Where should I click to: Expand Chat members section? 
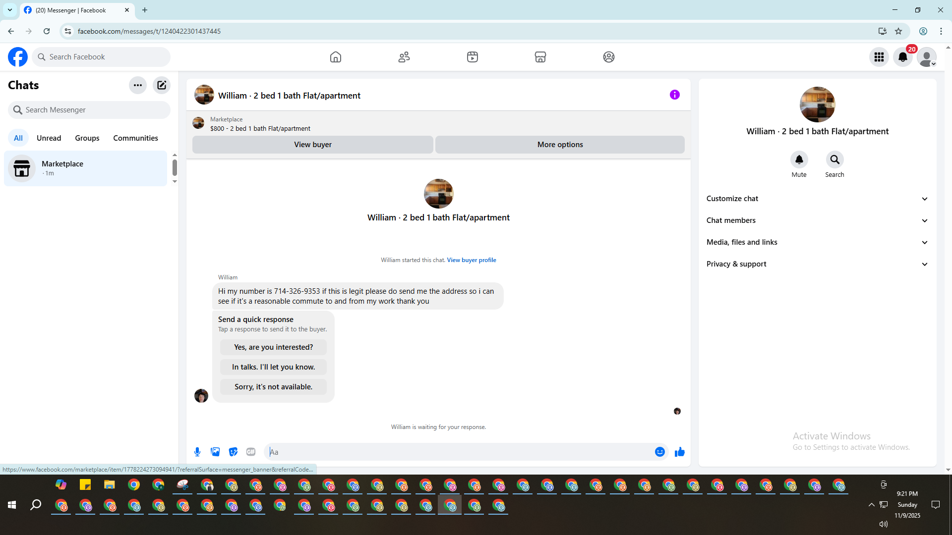pos(818,220)
